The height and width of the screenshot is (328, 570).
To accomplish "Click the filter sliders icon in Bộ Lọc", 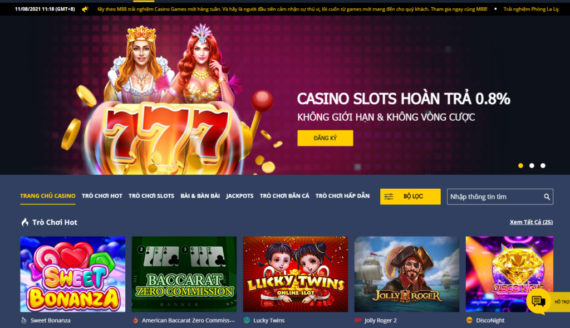I will click(x=389, y=197).
